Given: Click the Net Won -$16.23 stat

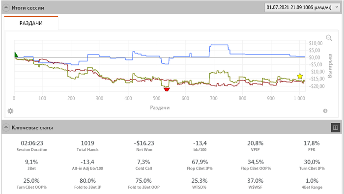Looking at the screenshot, I should [144, 146].
